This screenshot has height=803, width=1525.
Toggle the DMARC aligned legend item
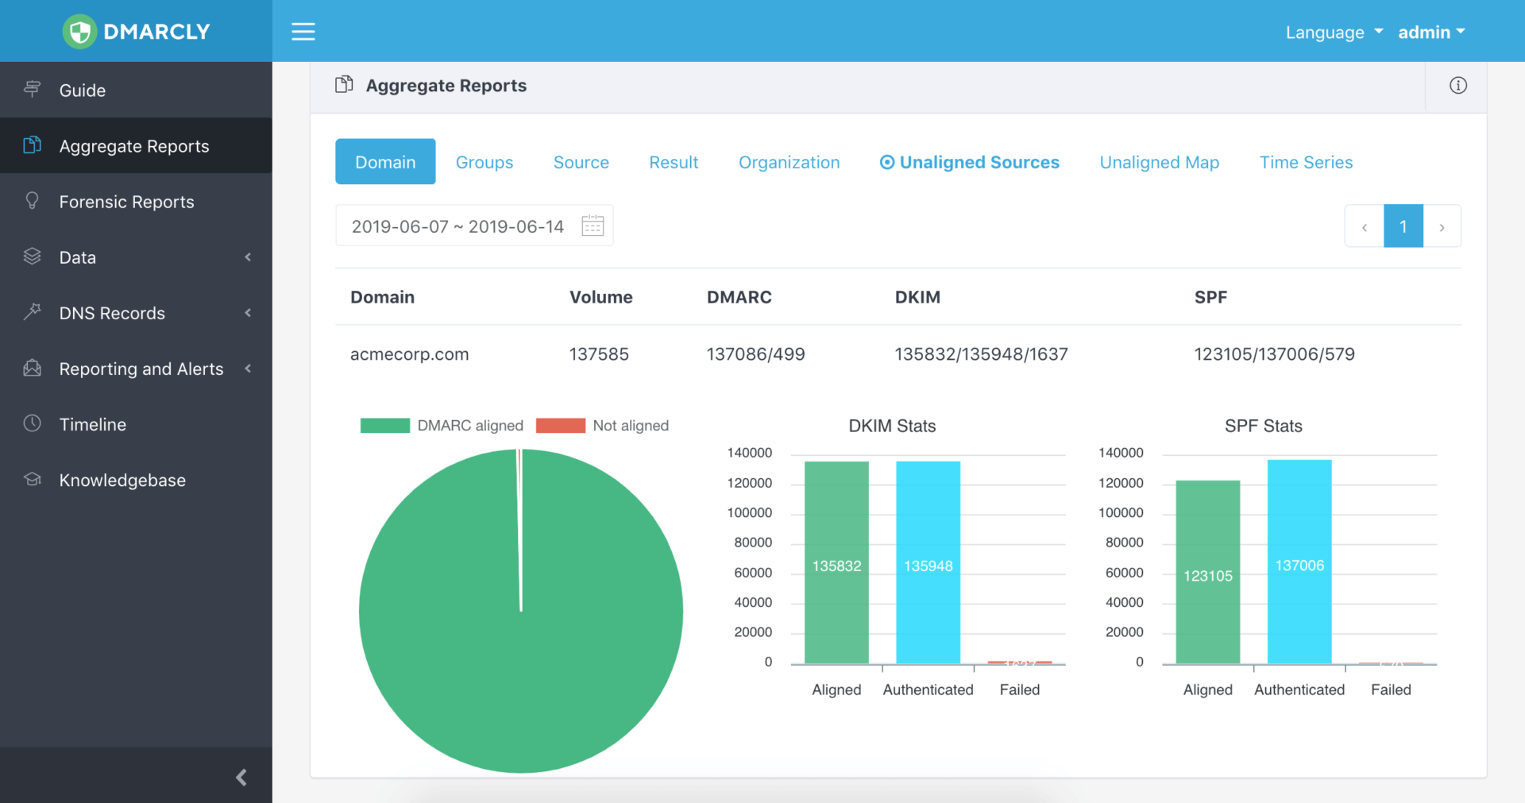[442, 426]
